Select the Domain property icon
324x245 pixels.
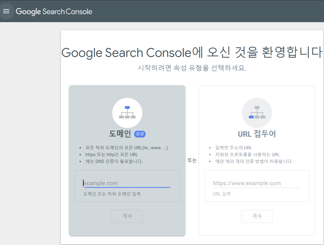[127, 113]
